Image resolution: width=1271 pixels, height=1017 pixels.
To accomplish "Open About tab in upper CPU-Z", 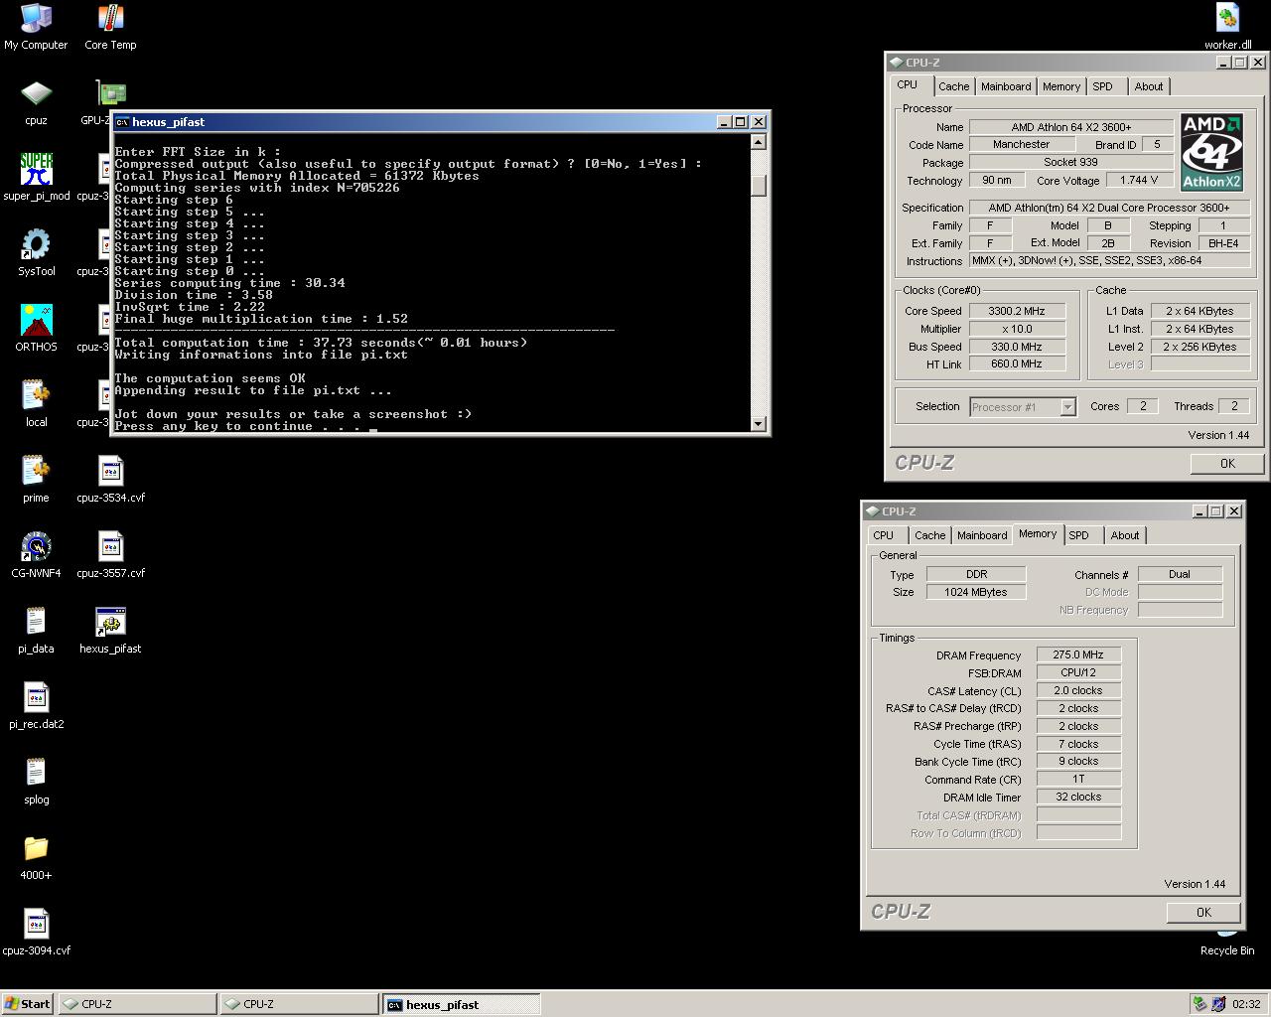I will click(x=1149, y=86).
